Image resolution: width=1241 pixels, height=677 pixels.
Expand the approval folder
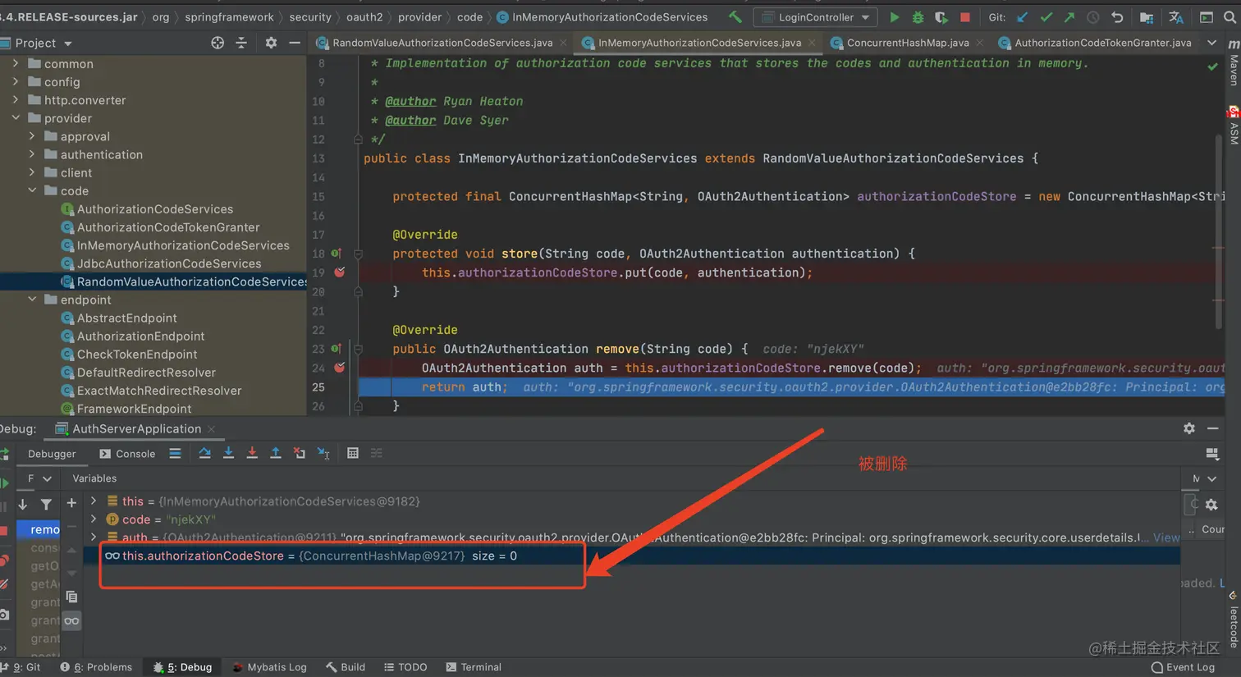point(32,136)
